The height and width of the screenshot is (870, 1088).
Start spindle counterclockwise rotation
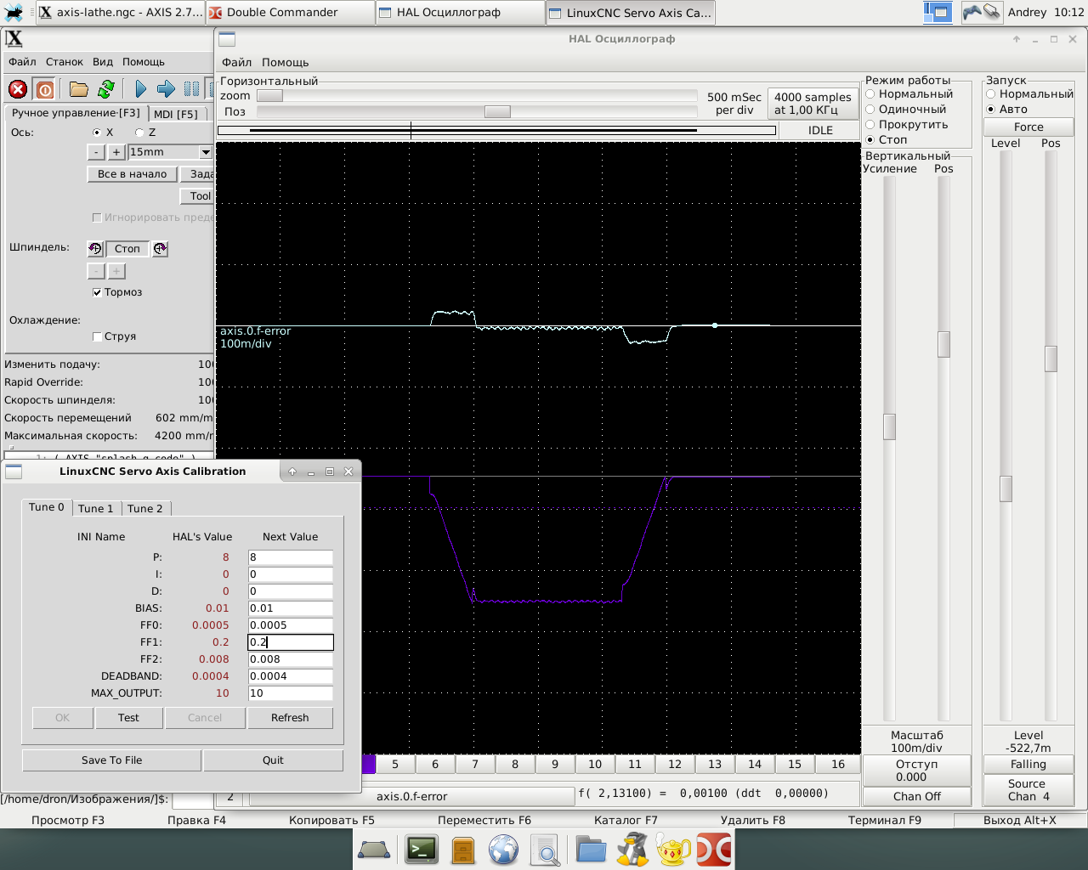pyautogui.click(x=95, y=249)
